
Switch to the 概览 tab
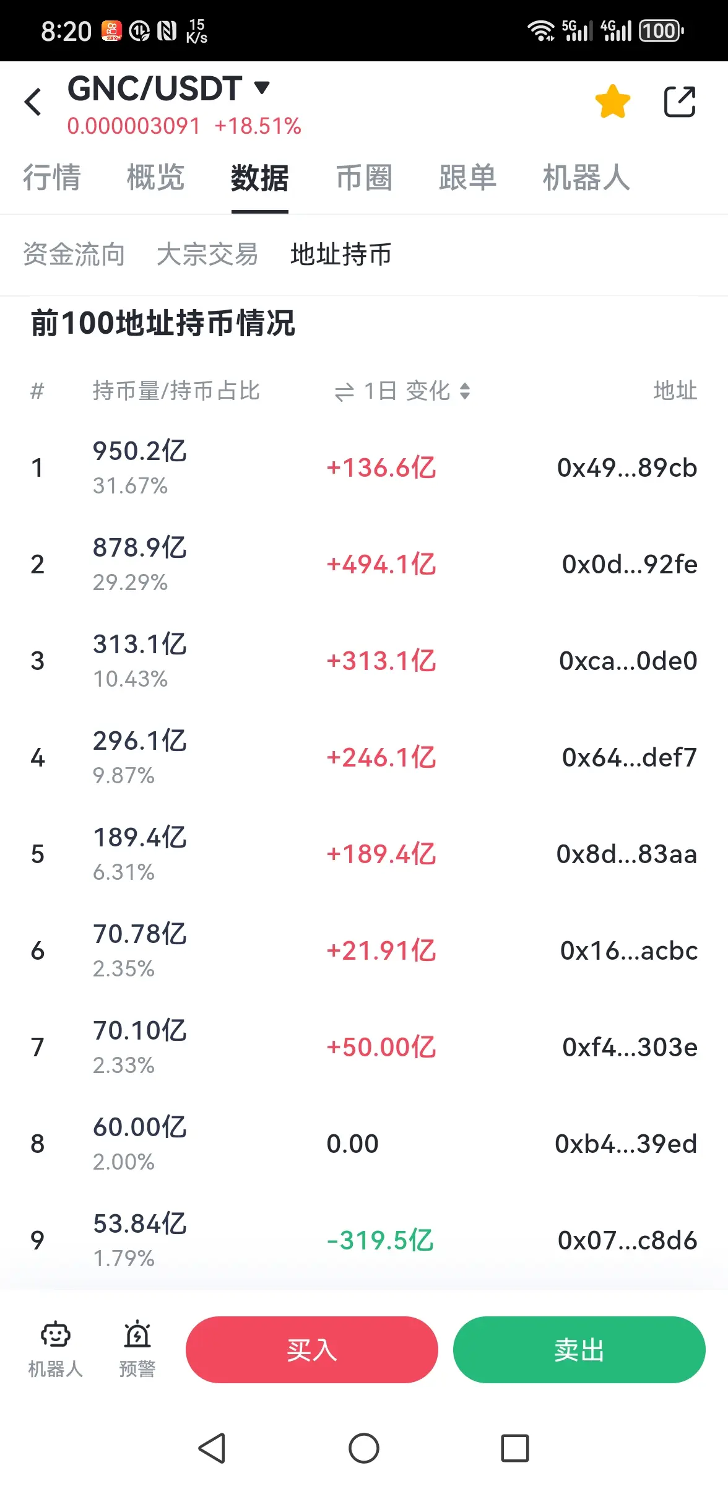(x=156, y=178)
